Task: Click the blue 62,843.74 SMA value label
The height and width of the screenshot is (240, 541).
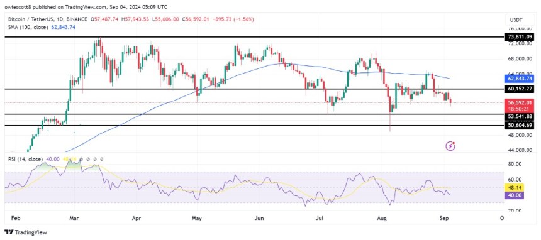Action: 519,79
